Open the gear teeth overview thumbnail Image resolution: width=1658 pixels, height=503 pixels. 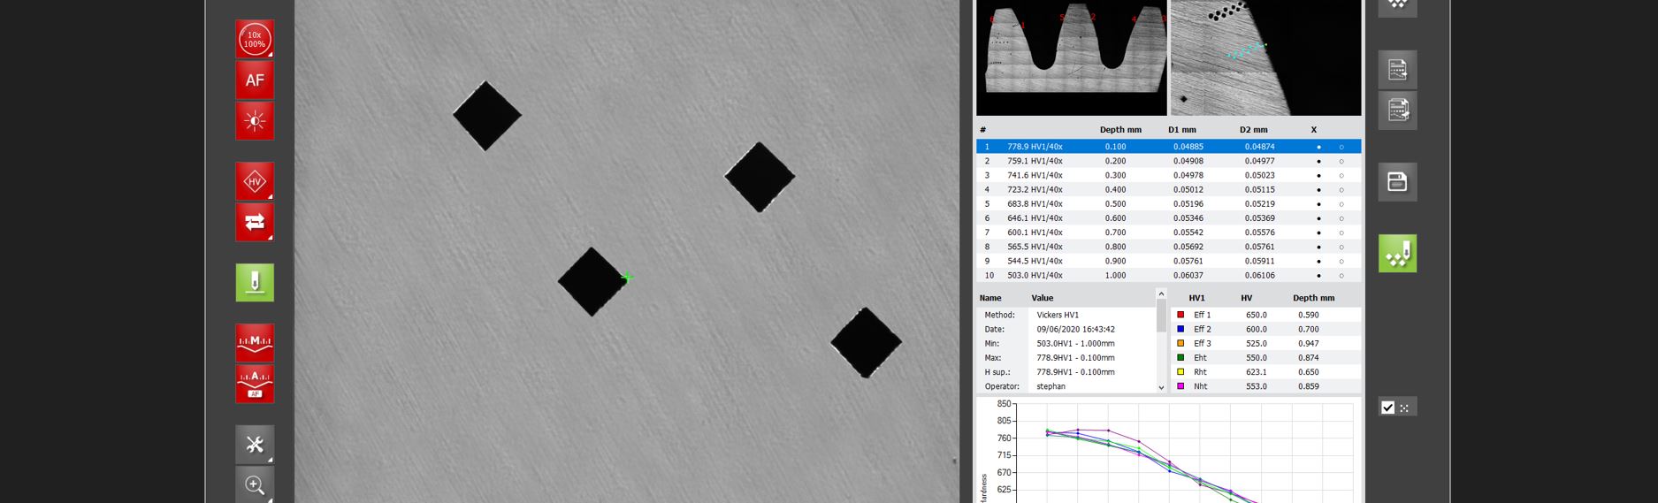1071,58
